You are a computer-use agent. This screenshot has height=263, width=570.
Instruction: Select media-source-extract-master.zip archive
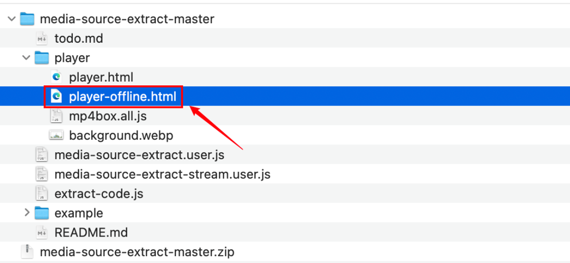137,251
